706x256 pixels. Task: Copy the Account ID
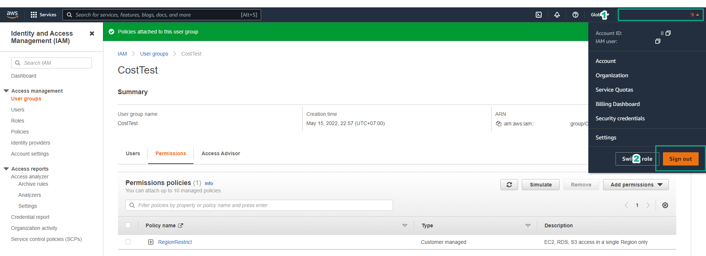668,33
